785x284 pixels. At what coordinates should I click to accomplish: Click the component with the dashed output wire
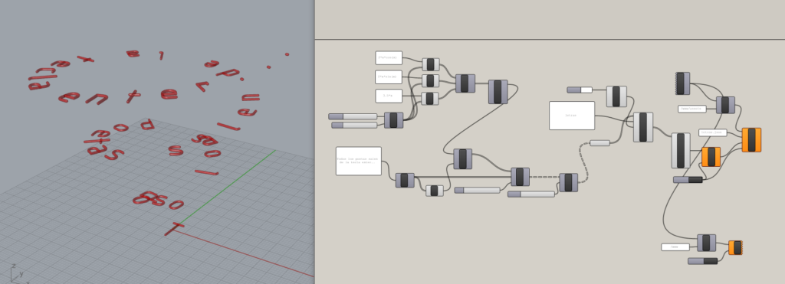521,177
